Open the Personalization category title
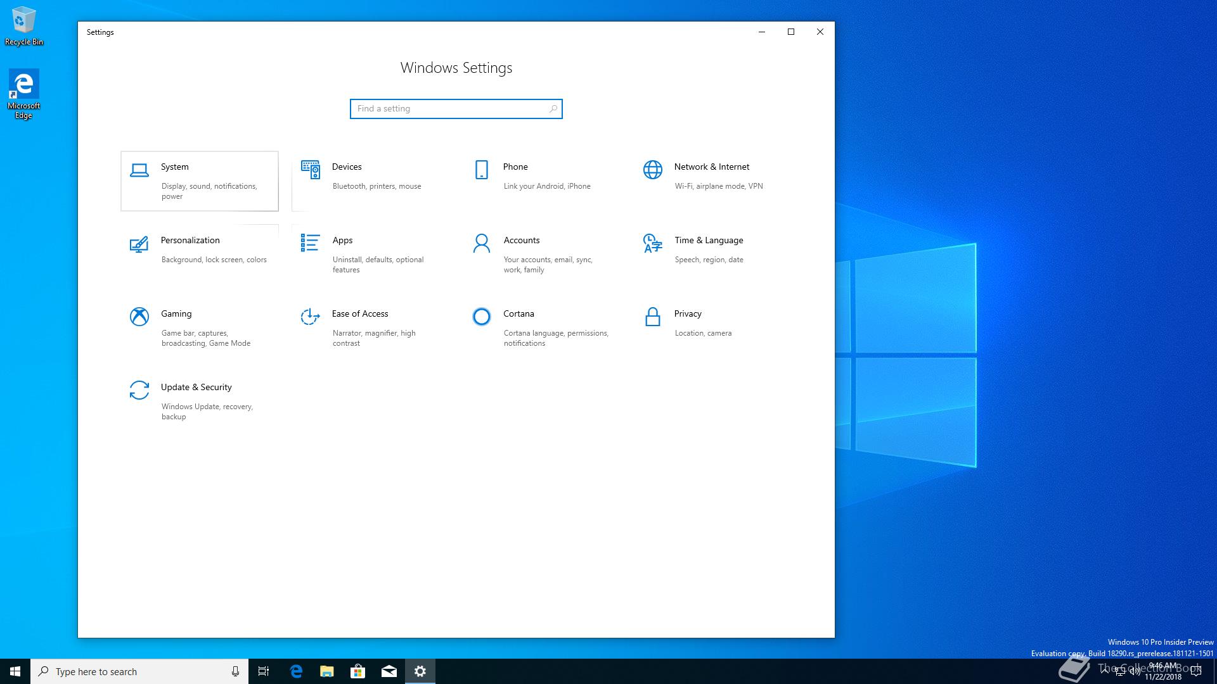Image resolution: width=1217 pixels, height=684 pixels. point(190,240)
